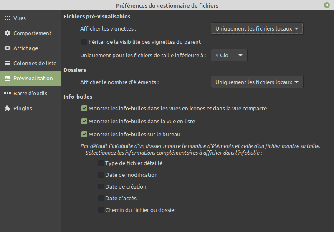Screen dimensions: 334x232
Task: Disable info-bulles in icon and compact views
Action: click(x=84, y=109)
